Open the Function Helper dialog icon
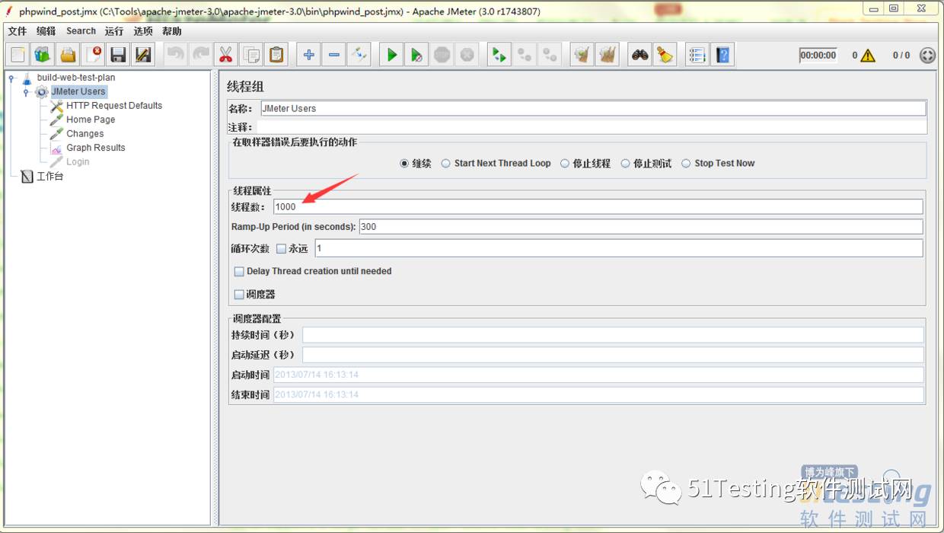The width and height of the screenshot is (944, 533). point(697,55)
